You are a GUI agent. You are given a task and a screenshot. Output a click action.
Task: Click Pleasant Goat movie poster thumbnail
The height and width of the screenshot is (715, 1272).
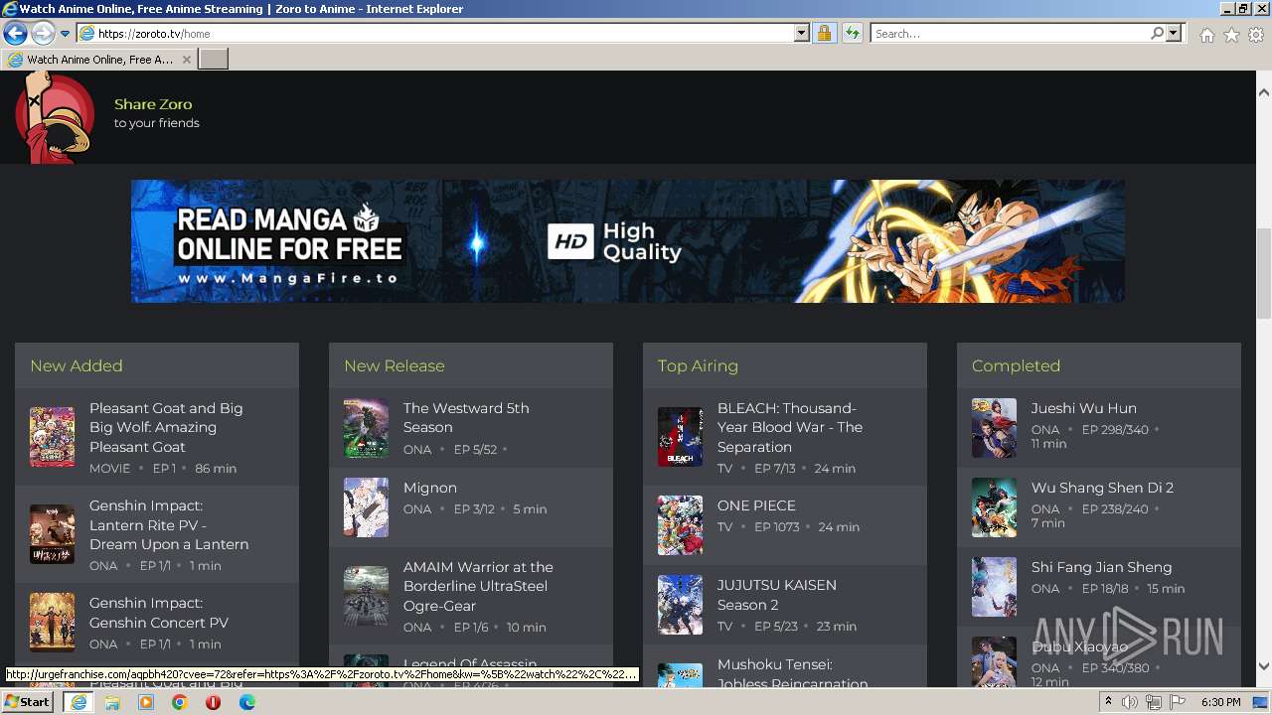[52, 437]
